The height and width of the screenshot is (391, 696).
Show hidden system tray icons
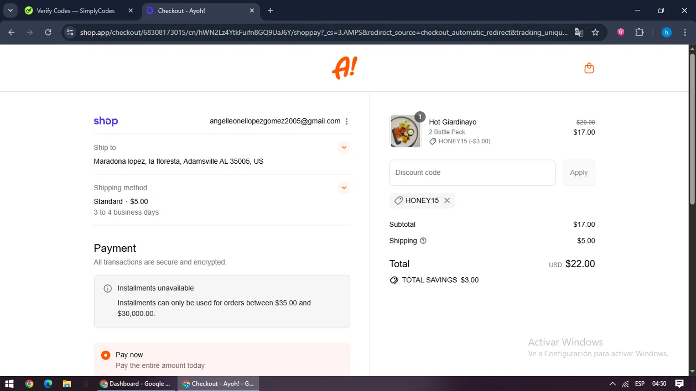click(612, 384)
